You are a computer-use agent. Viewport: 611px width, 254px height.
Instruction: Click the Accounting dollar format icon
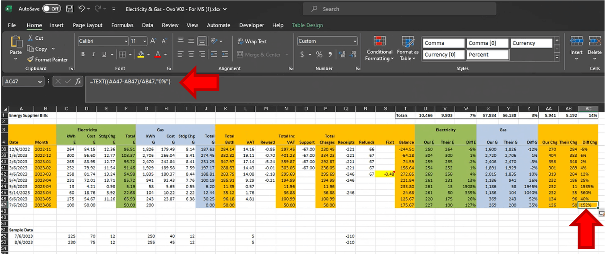coord(302,54)
